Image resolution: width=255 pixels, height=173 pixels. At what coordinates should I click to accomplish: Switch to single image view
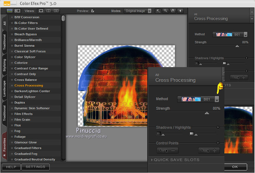pyautogui.click(x=41, y=11)
